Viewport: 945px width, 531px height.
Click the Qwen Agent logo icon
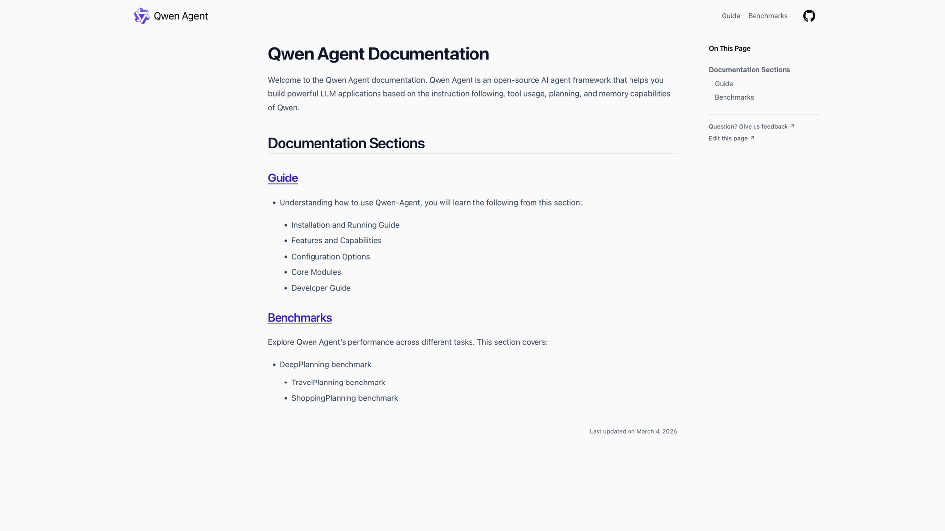tap(141, 16)
